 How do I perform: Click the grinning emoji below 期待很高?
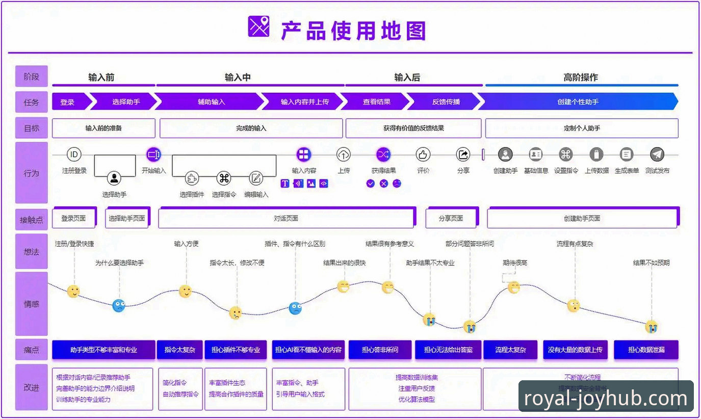point(514,287)
